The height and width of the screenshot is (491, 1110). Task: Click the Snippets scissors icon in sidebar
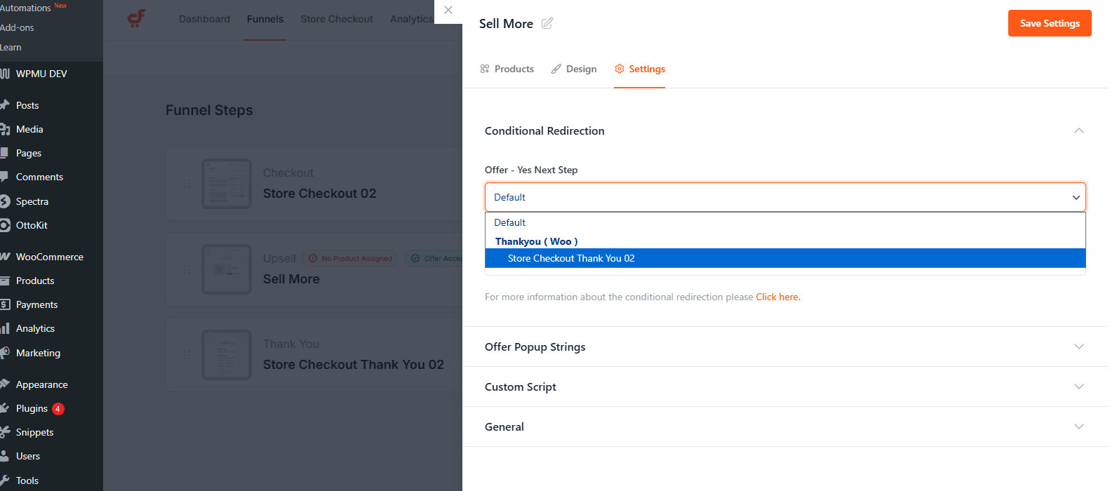pos(4,432)
